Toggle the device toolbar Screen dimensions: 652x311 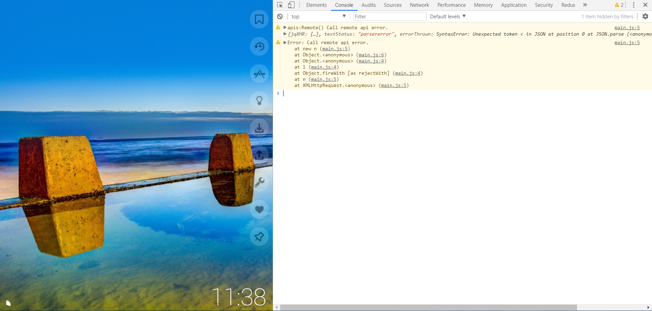pyautogui.click(x=291, y=5)
